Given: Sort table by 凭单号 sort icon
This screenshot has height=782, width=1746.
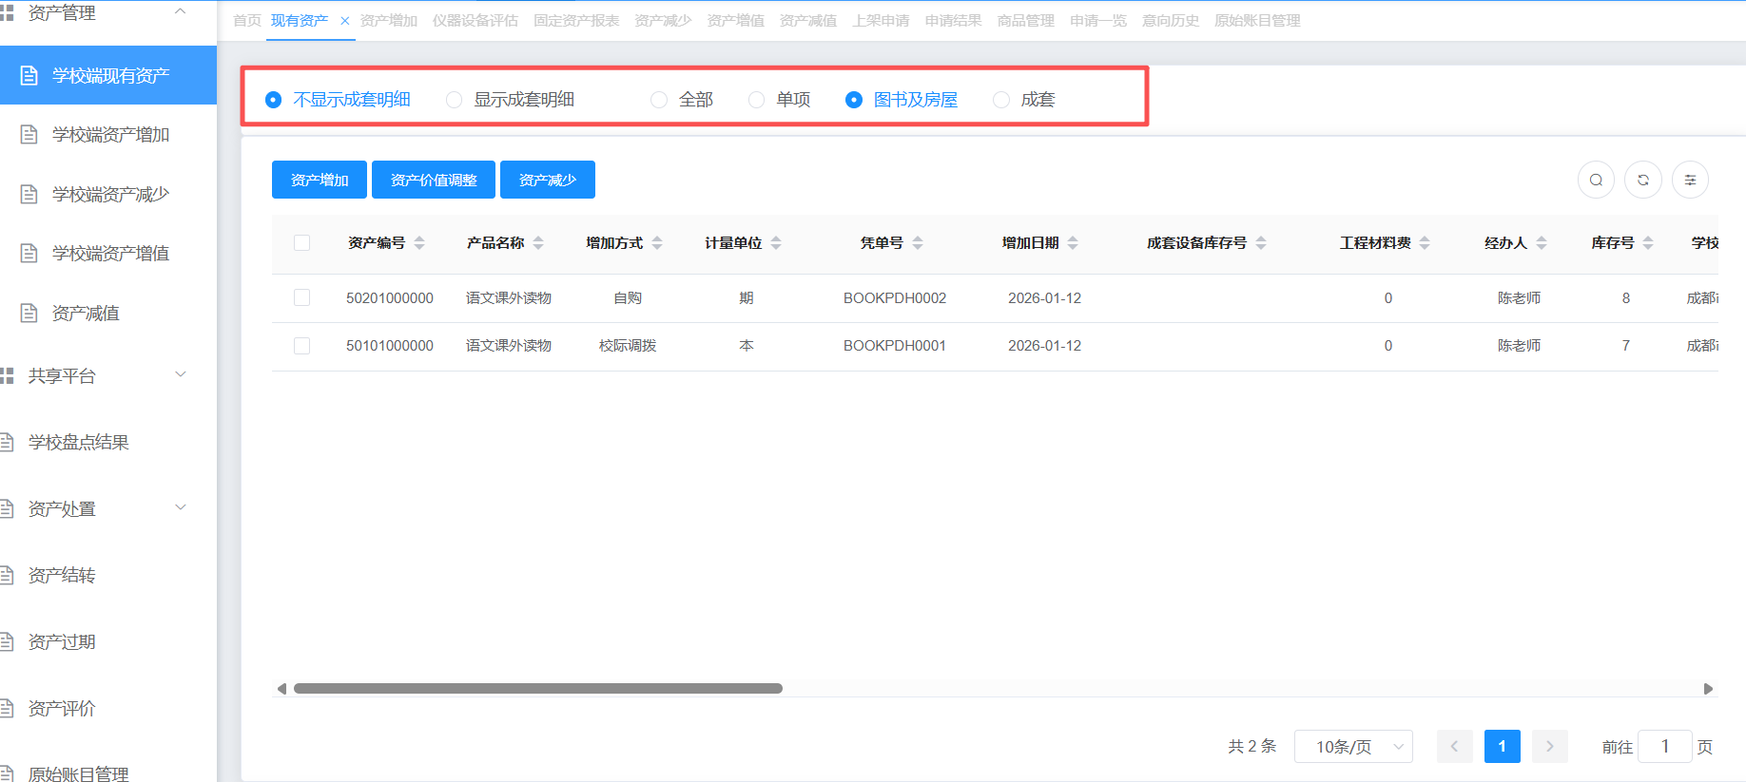Looking at the screenshot, I should (x=918, y=243).
